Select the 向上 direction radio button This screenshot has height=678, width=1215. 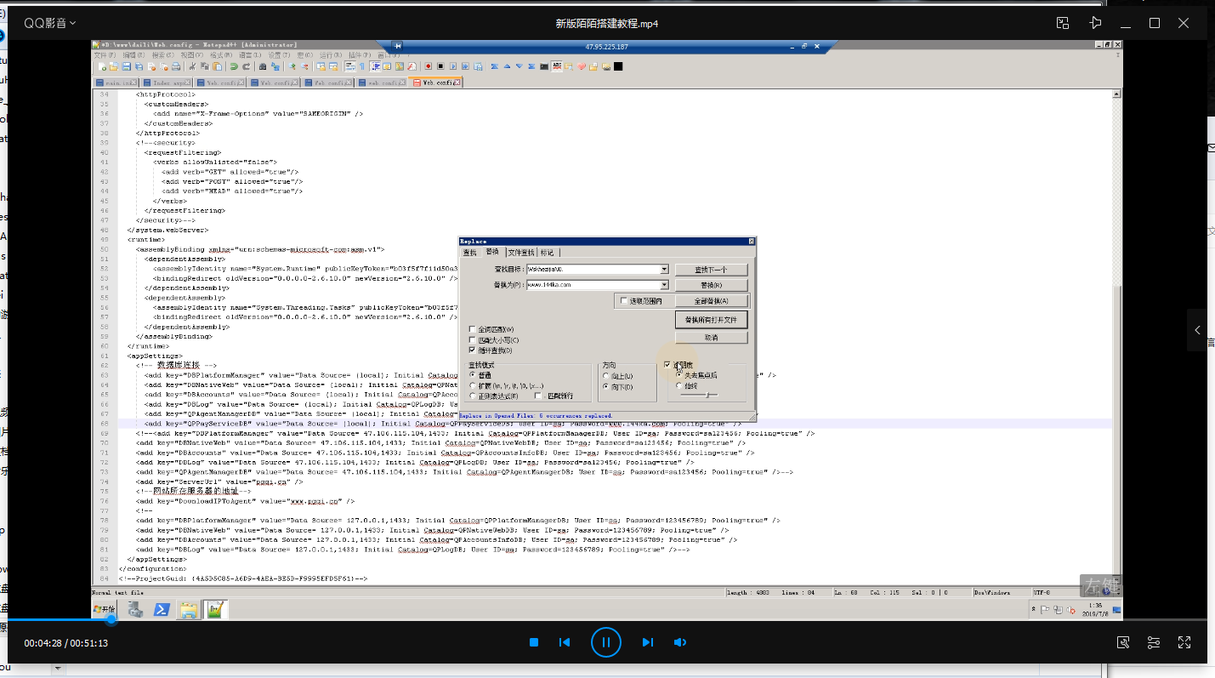click(605, 376)
